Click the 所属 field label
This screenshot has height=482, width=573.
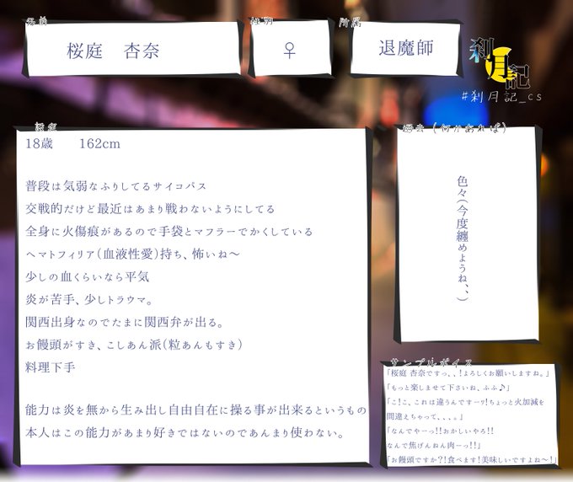pyautogui.click(x=350, y=23)
